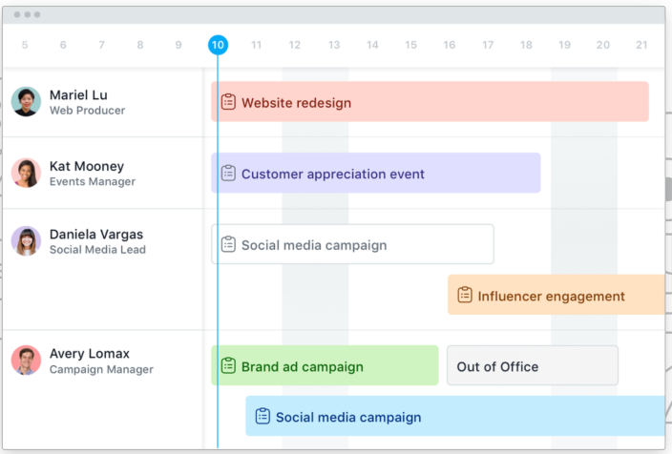Open Mariel Lu's profile avatar

pos(26,101)
